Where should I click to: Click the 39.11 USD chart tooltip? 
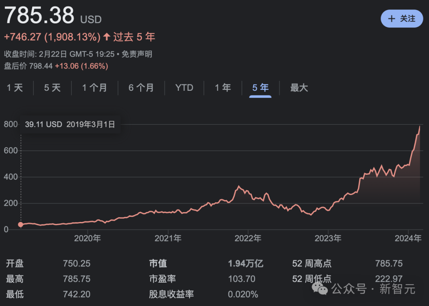click(x=70, y=124)
